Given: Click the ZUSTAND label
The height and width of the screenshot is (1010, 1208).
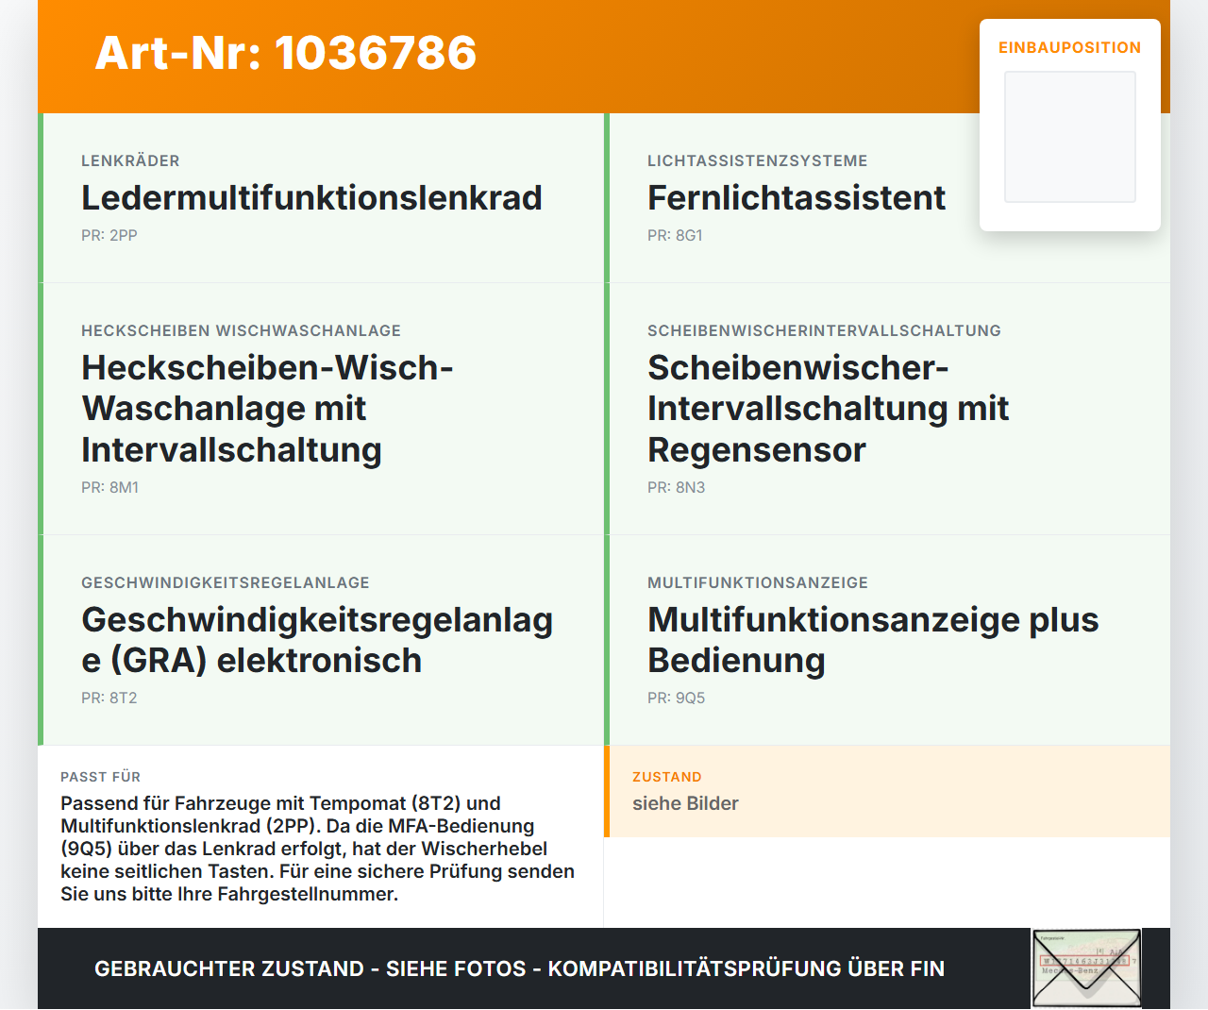Looking at the screenshot, I should tap(666, 777).
